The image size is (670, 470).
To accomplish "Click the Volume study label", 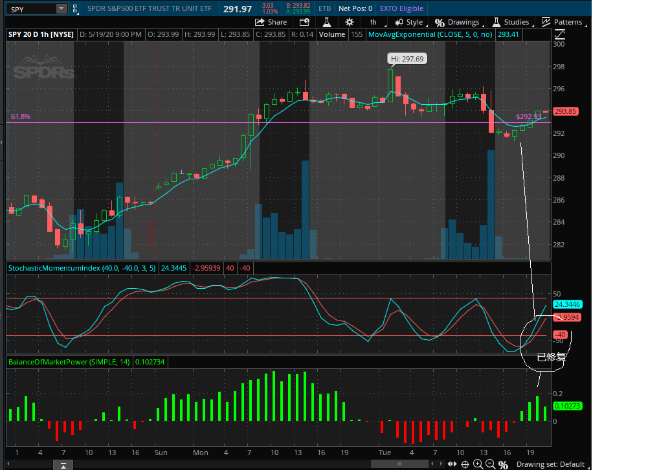I will coord(331,34).
